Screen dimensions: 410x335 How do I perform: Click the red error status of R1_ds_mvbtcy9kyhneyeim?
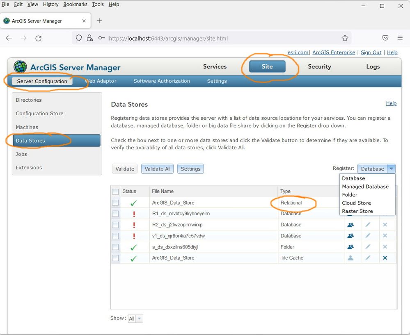(134, 214)
